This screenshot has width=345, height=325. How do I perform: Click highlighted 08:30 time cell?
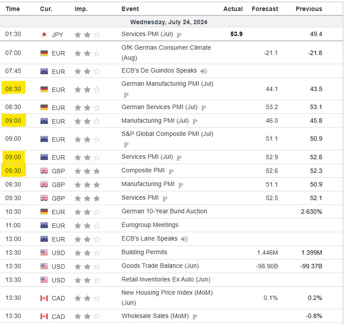tap(13, 89)
